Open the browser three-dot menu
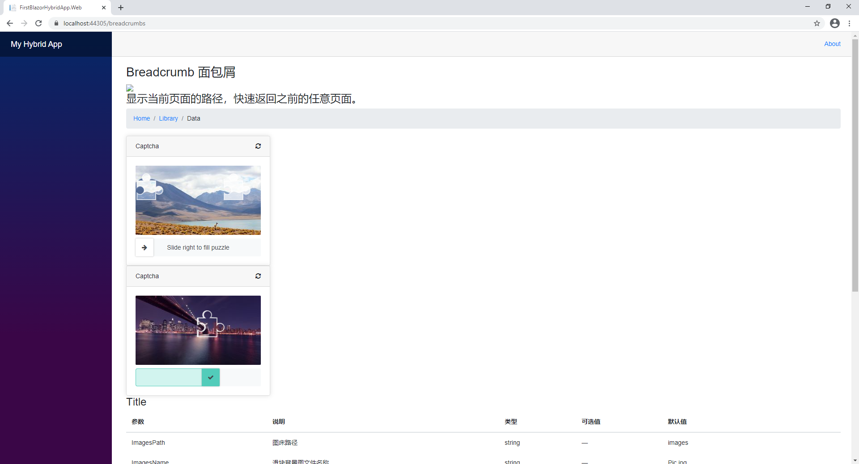 (849, 23)
